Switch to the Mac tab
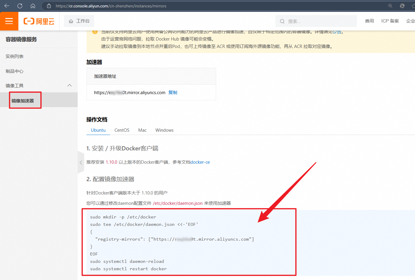 pos(142,130)
